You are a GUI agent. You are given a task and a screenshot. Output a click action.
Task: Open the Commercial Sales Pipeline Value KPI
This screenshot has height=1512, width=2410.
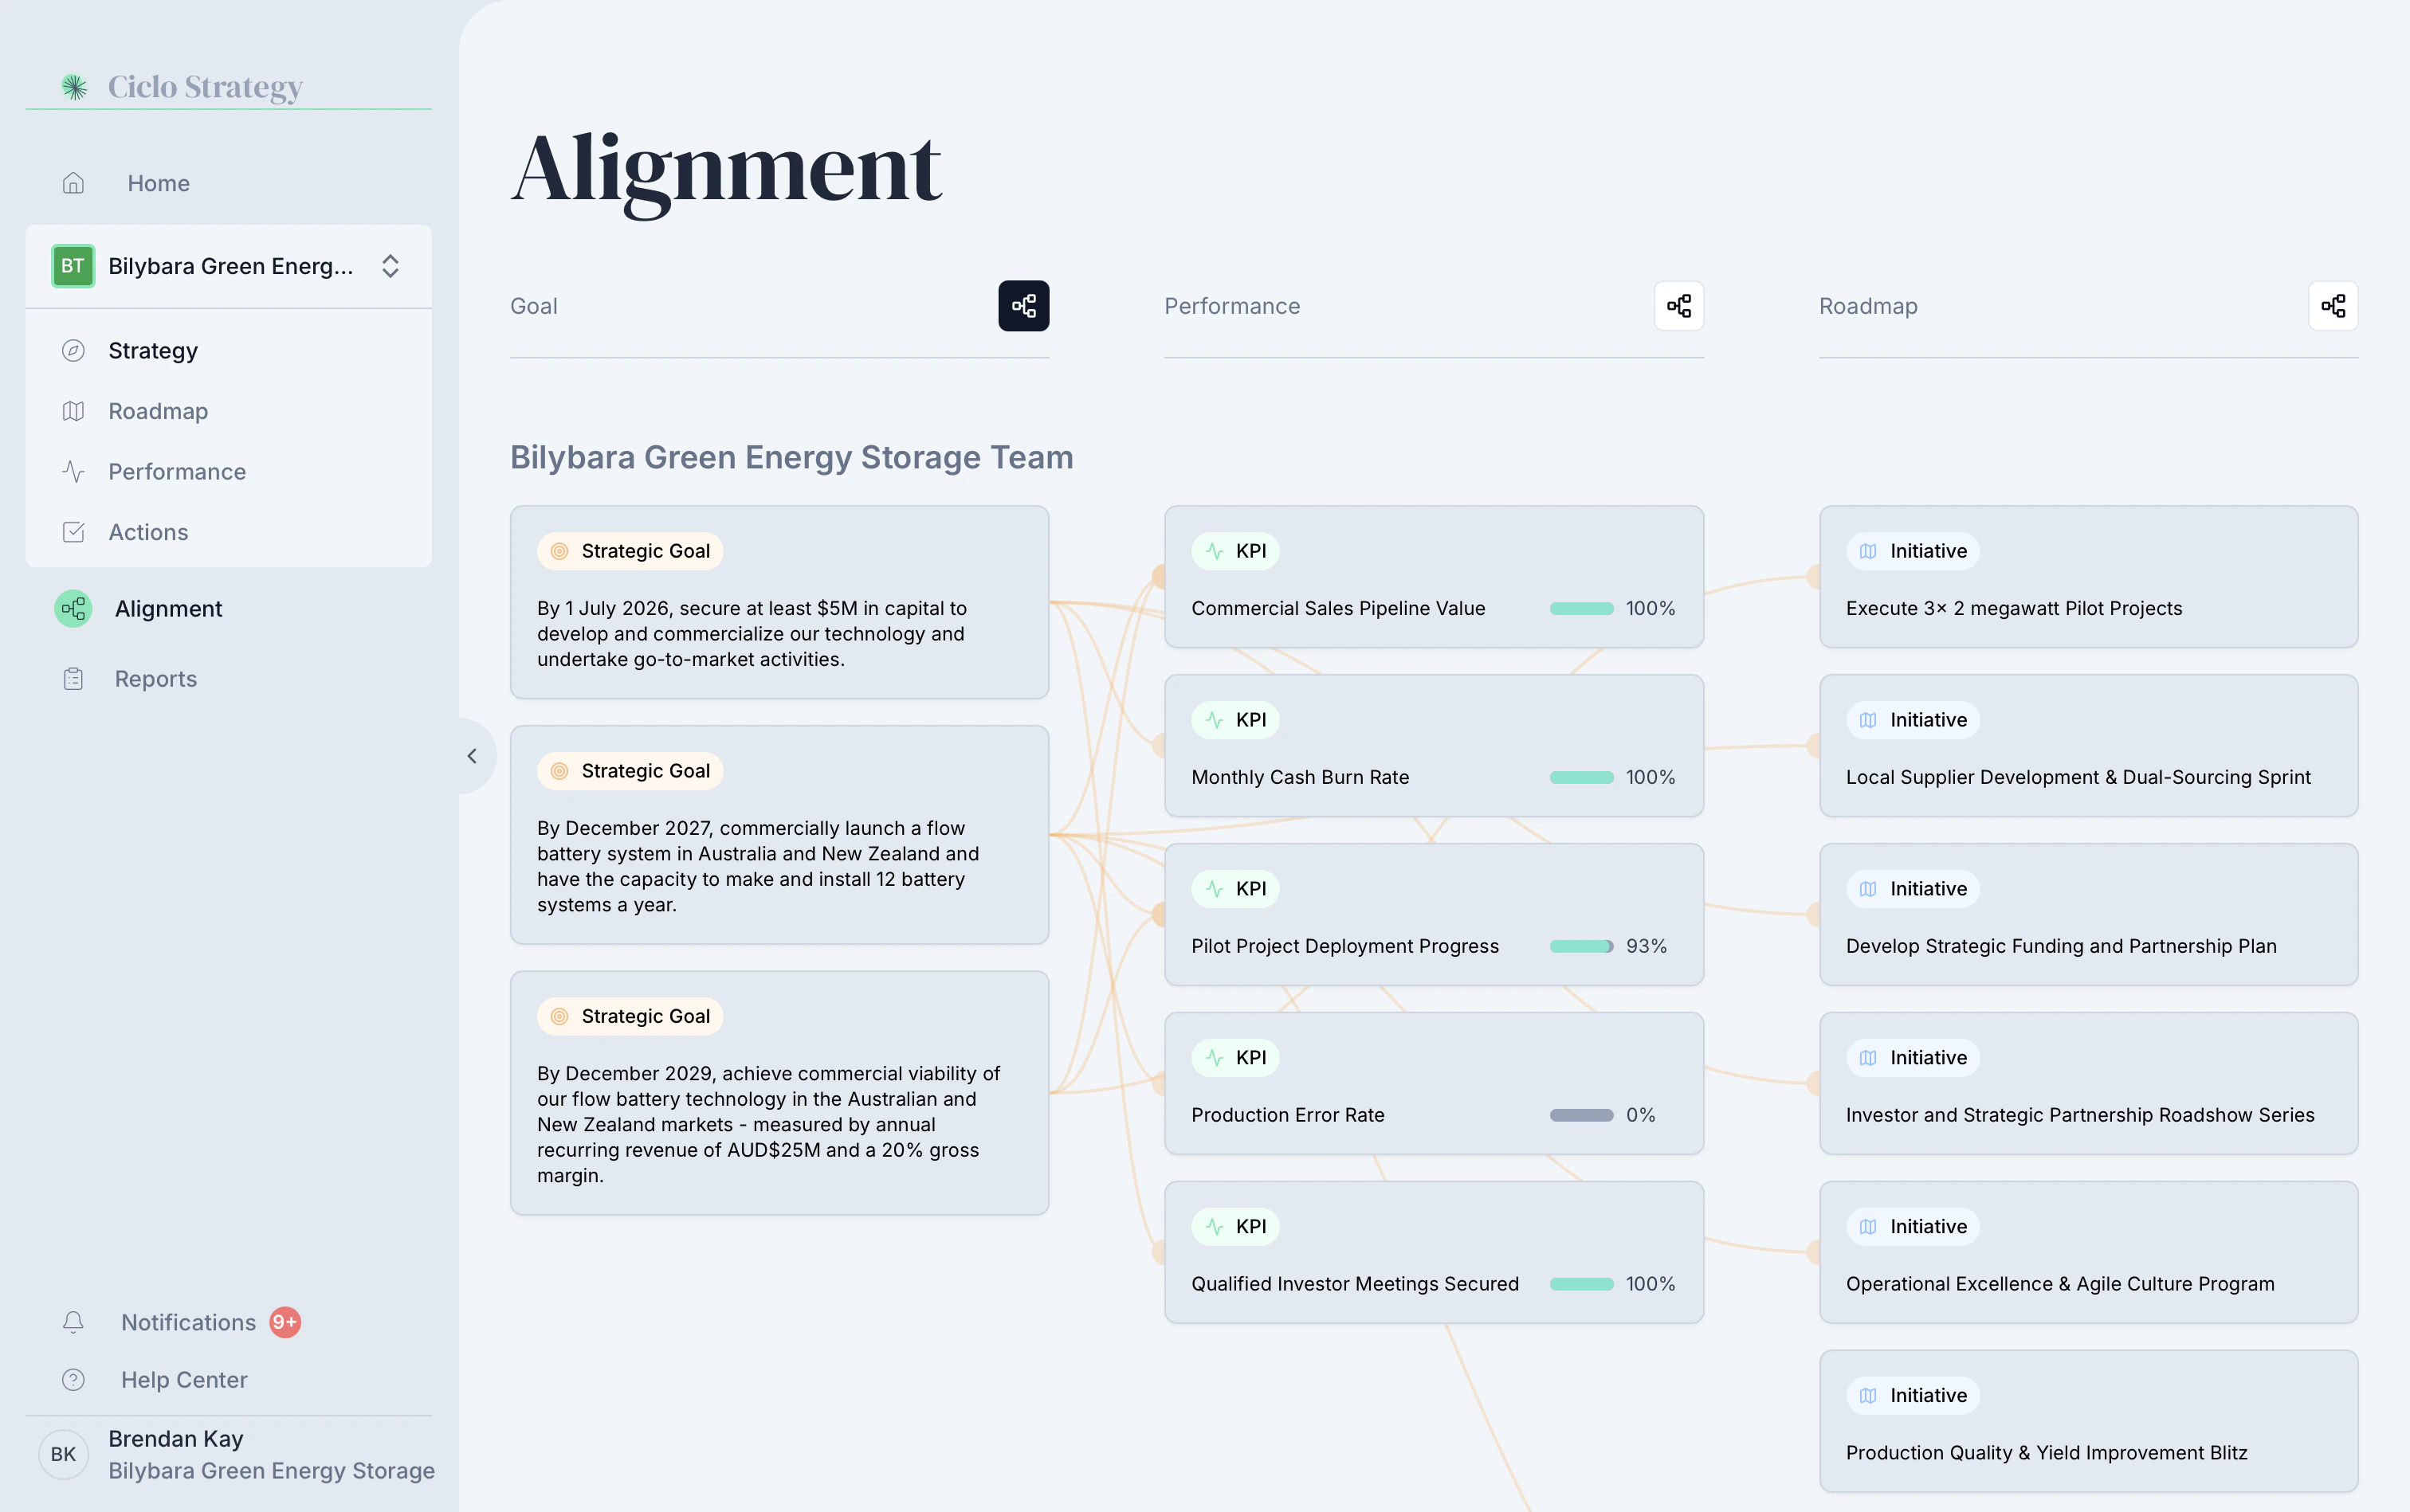[x=1434, y=577]
